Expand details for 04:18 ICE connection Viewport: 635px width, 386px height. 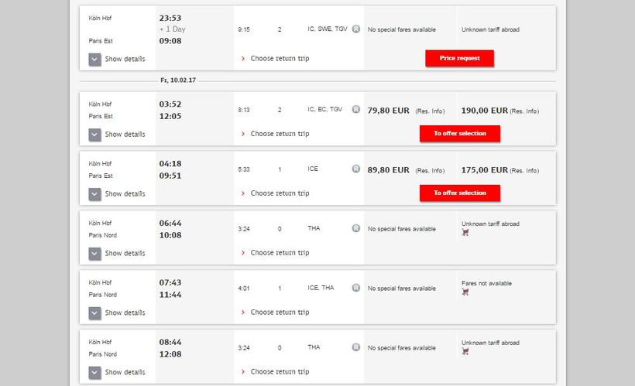click(95, 194)
